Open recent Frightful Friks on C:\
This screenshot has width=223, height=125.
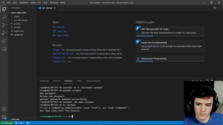pos(59,62)
